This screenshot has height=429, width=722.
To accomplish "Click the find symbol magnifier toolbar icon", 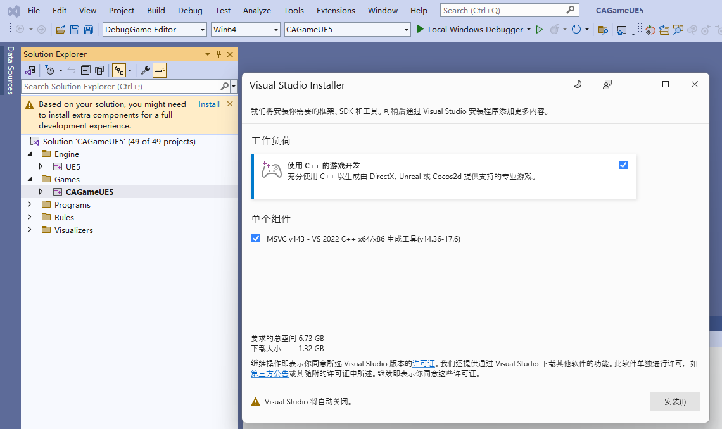I will click(x=678, y=30).
